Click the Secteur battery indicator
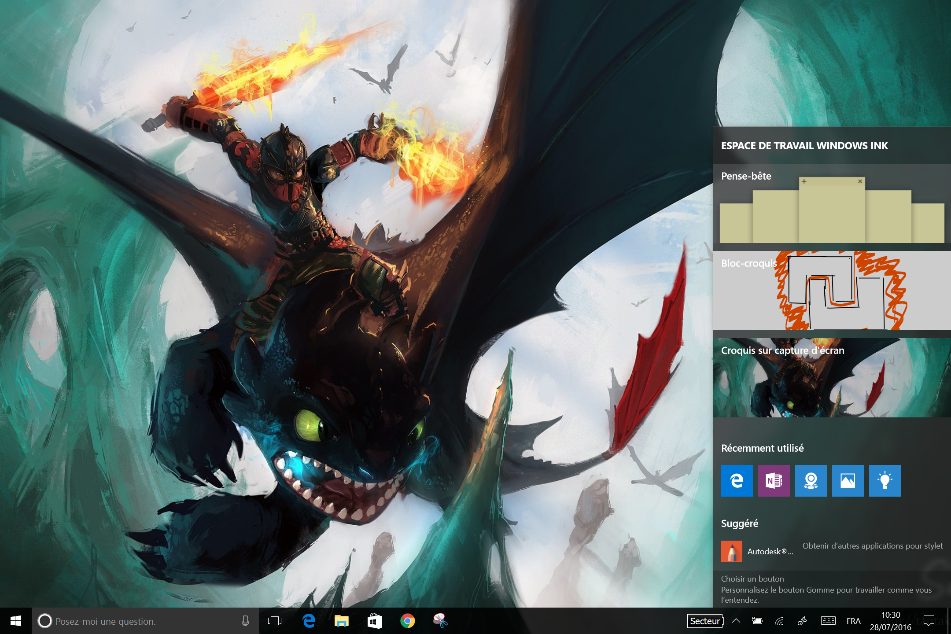The width and height of the screenshot is (951, 634). 705,621
